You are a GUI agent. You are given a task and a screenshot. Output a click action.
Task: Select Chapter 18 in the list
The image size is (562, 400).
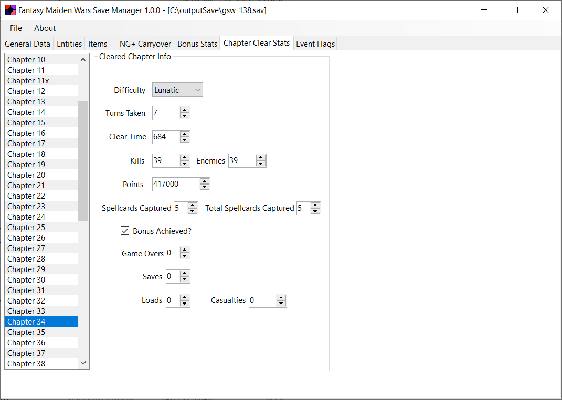pyautogui.click(x=41, y=154)
